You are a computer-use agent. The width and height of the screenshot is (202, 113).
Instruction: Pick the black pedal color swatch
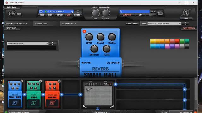click(187, 46)
